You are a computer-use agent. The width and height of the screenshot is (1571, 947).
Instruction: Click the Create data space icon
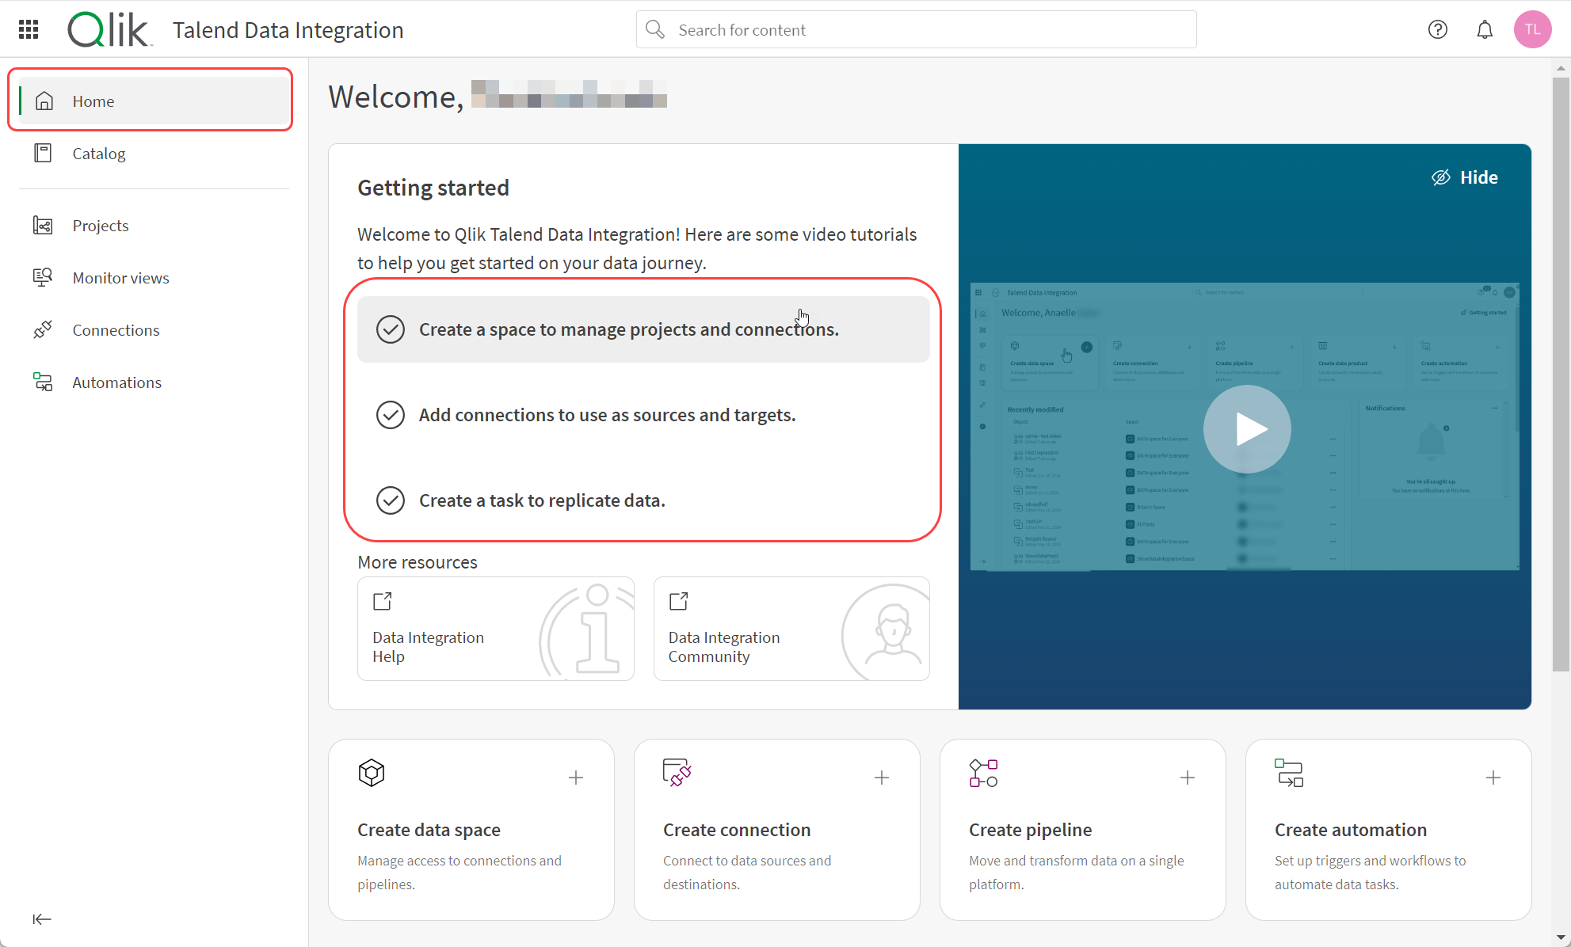(370, 773)
